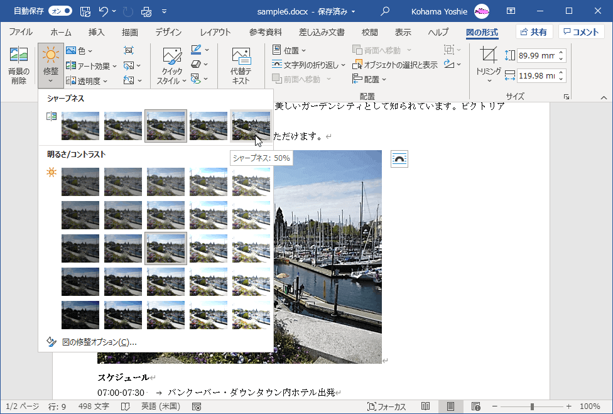Open the 色 color dropdown
The height and width of the screenshot is (414, 613).
pyautogui.click(x=79, y=50)
